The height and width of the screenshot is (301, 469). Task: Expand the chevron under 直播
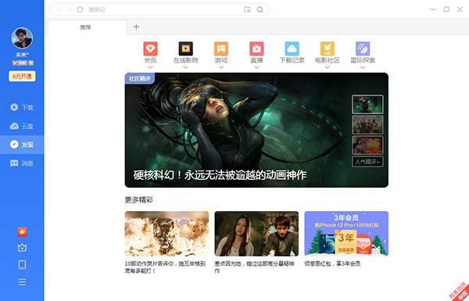pyautogui.click(x=256, y=67)
